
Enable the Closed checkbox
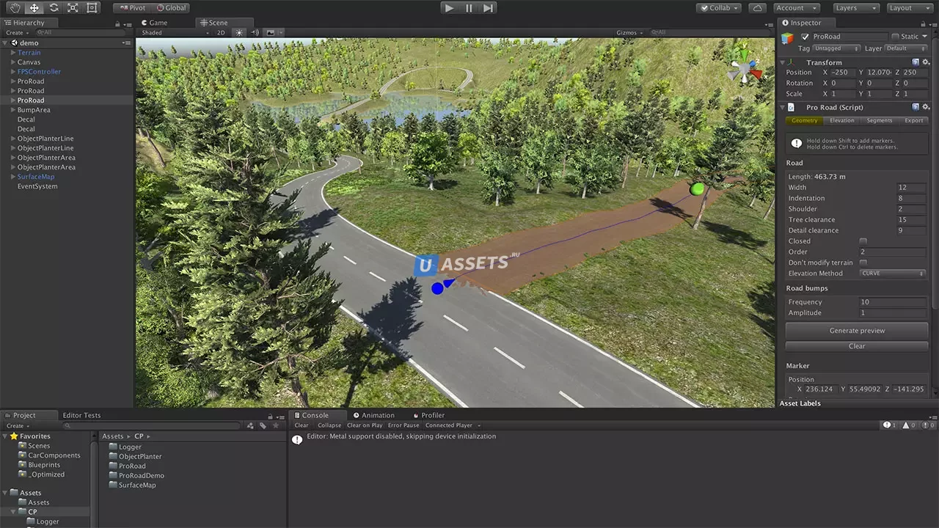(863, 241)
